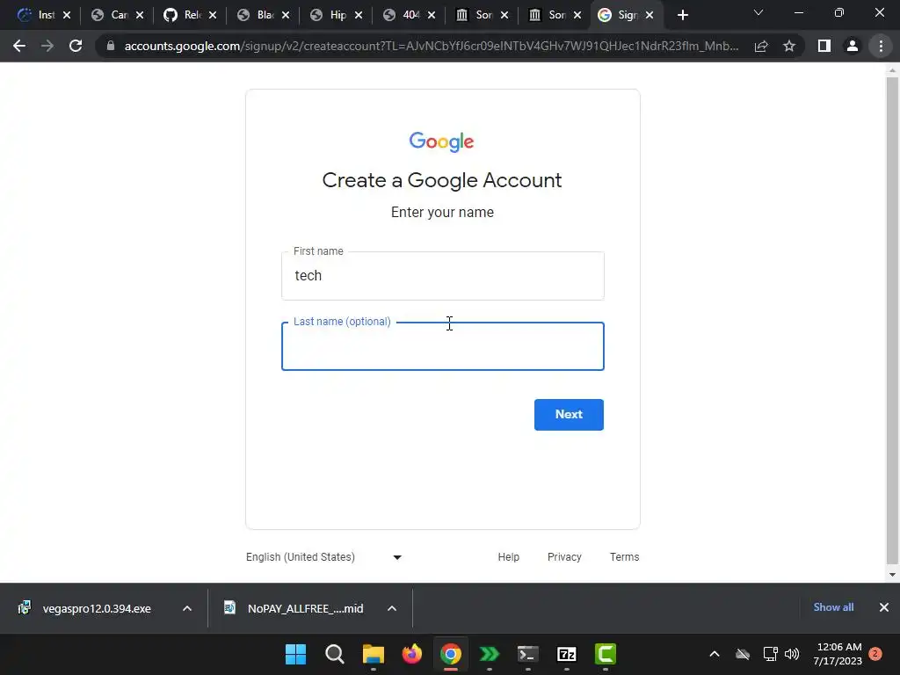This screenshot has width=900, height=675.
Task: Expand options for NoPAY_ALLFREE download
Action: coord(392,608)
